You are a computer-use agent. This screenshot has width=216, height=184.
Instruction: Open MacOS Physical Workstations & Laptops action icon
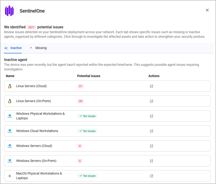click(151, 176)
